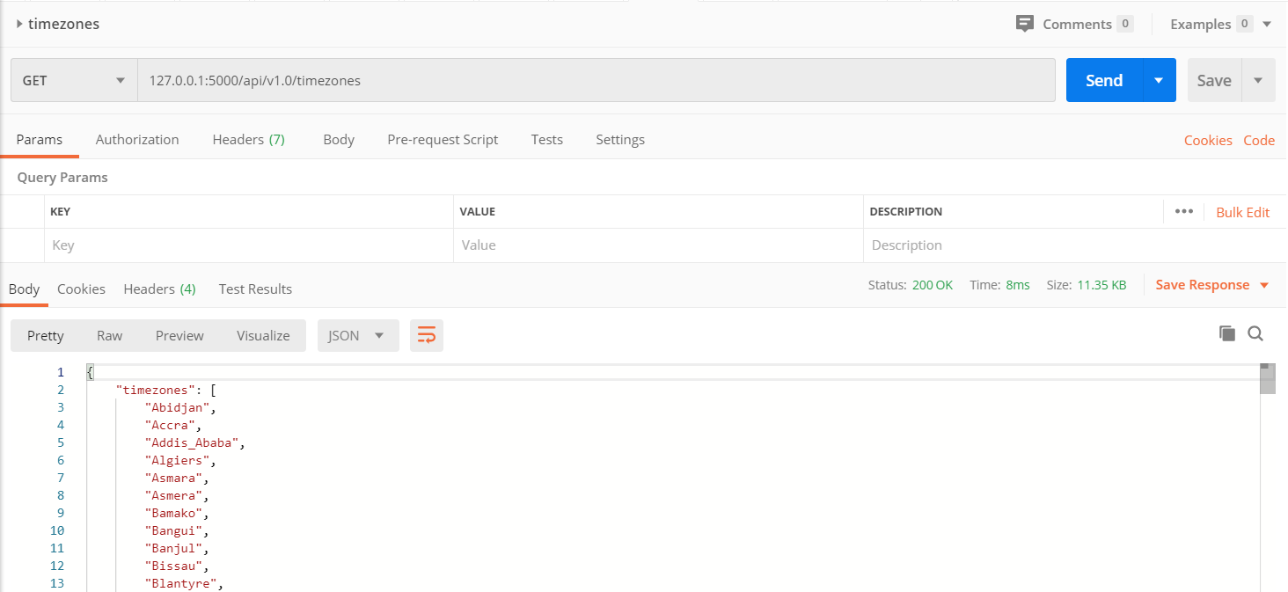Switch to Preview view

[179, 335]
